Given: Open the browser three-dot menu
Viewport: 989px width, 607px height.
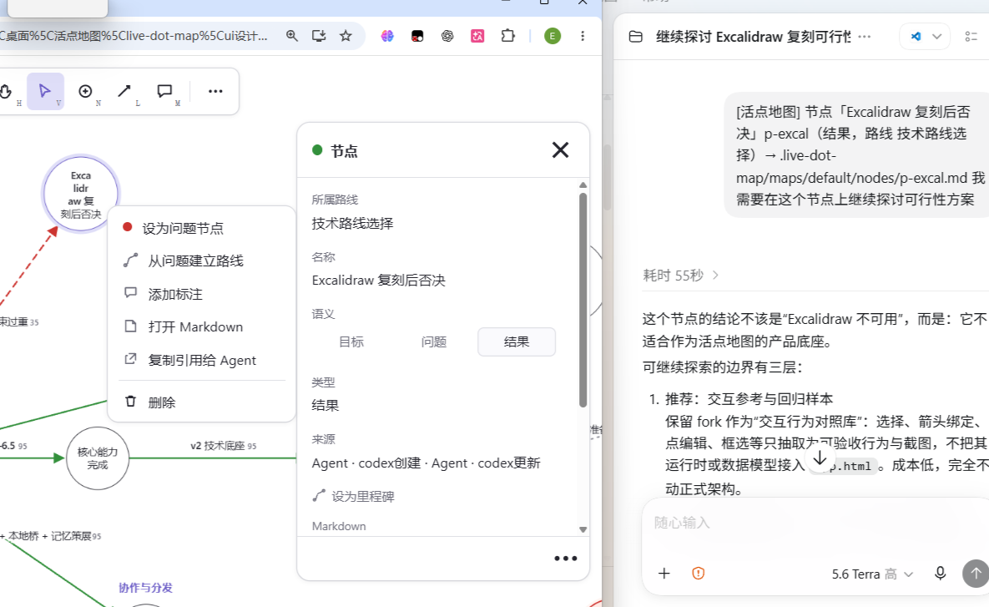Looking at the screenshot, I should click(583, 36).
